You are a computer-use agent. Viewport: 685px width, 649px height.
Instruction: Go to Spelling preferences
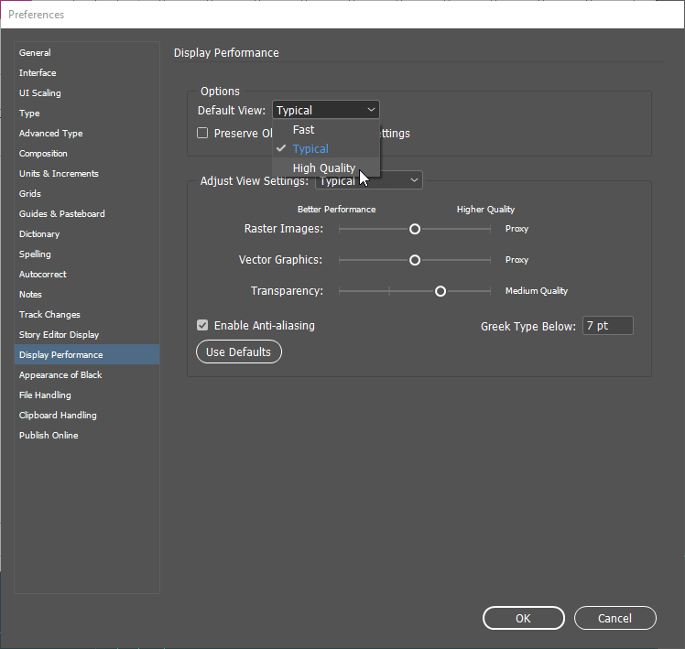(x=86, y=254)
